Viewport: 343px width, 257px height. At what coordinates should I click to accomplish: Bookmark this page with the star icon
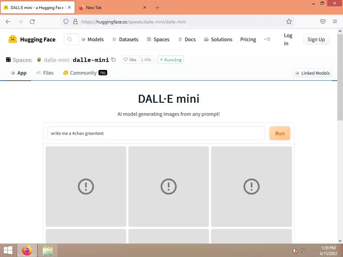click(289, 21)
